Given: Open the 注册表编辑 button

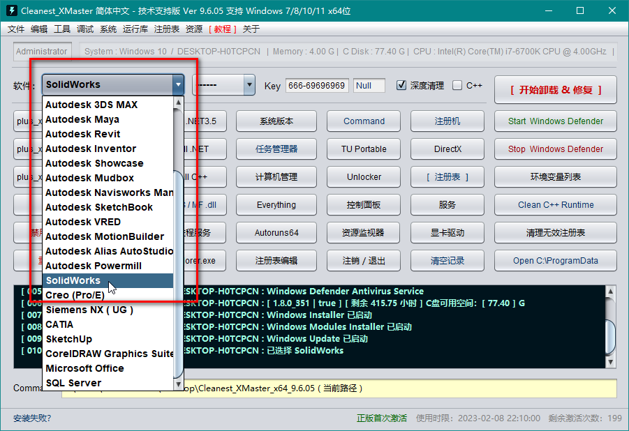Looking at the screenshot, I should pyautogui.click(x=276, y=261).
